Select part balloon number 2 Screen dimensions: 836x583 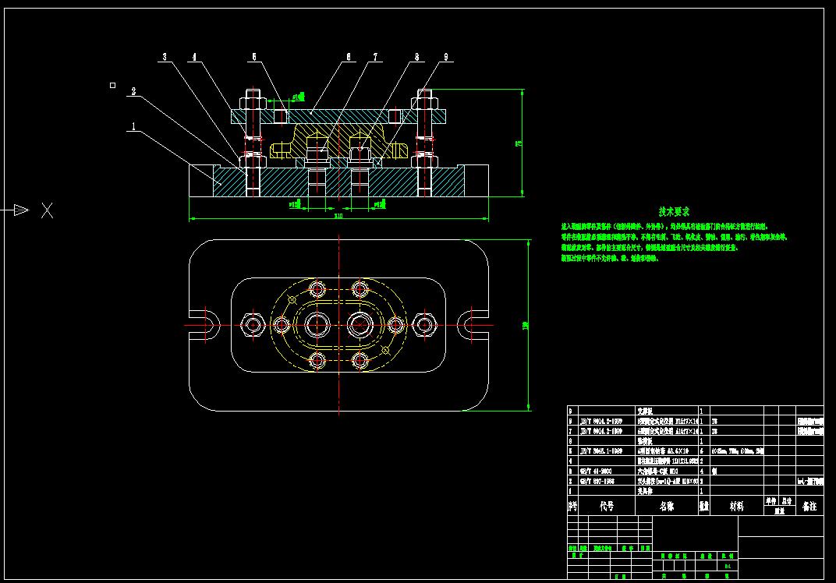click(x=133, y=92)
